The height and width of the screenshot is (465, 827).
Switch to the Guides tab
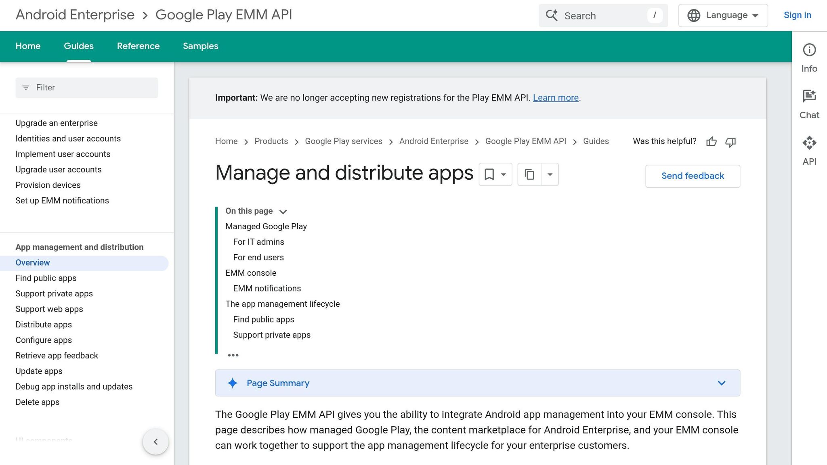[x=79, y=46]
